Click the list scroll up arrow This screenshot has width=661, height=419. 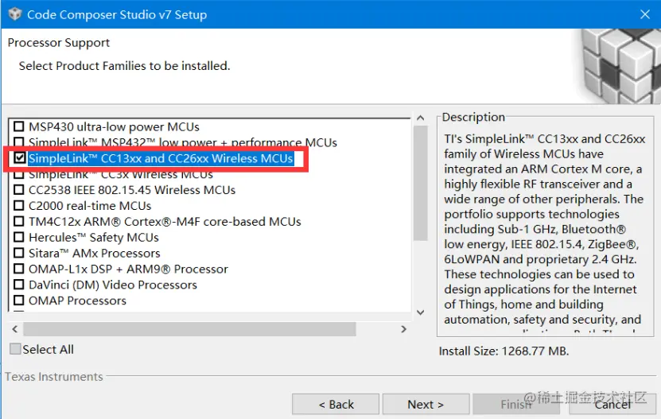point(420,118)
